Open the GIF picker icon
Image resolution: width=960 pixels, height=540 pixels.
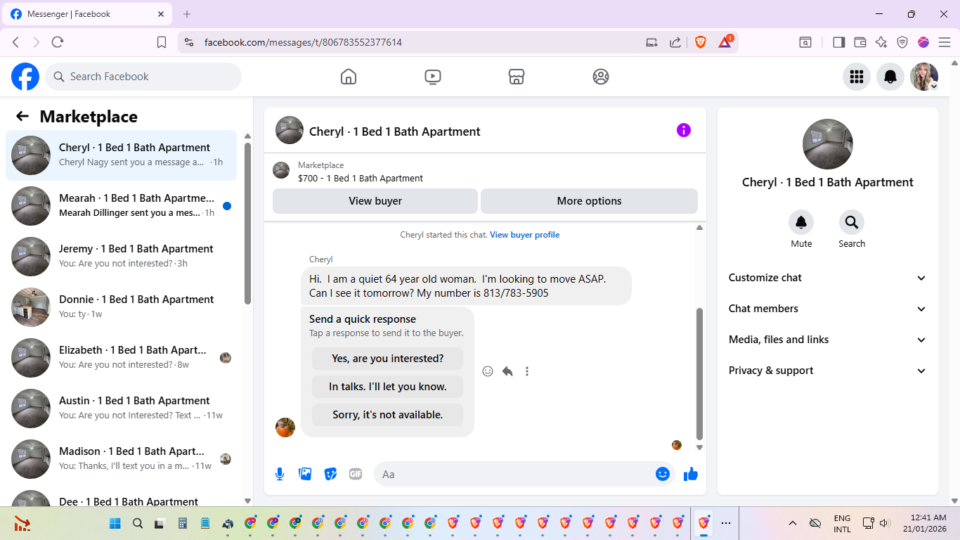pos(356,474)
